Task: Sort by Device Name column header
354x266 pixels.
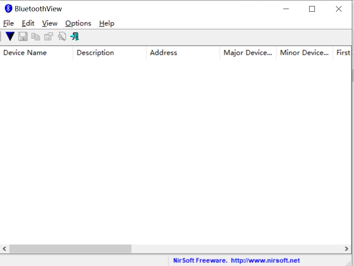Action: [37, 53]
